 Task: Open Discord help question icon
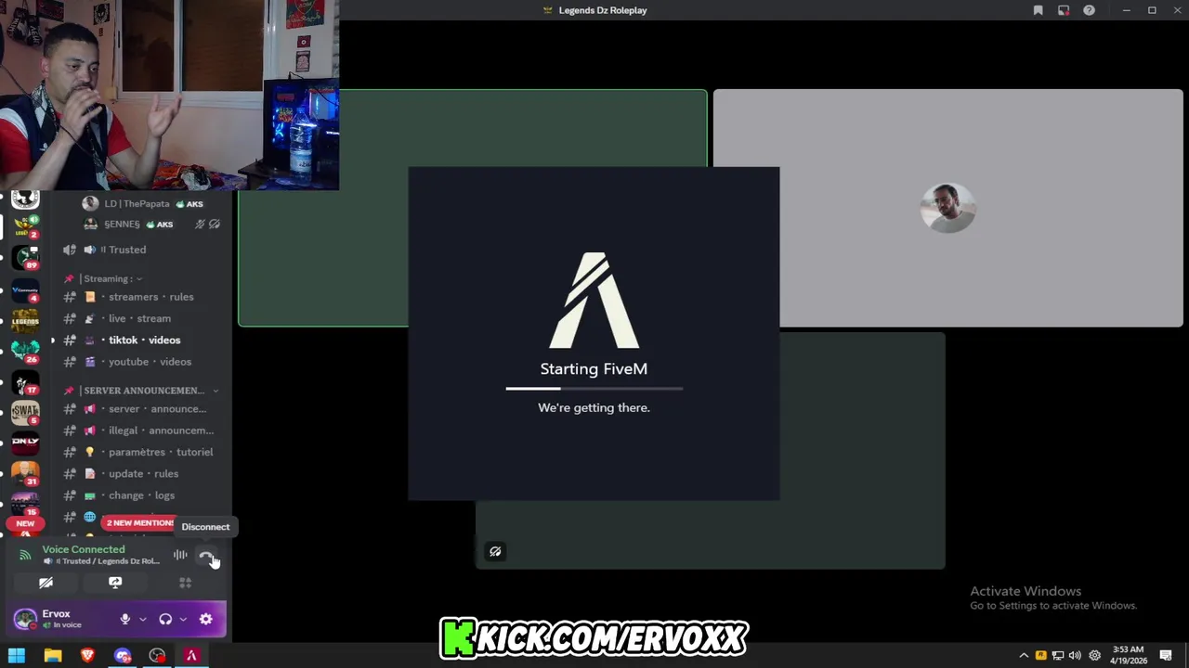click(x=1089, y=10)
